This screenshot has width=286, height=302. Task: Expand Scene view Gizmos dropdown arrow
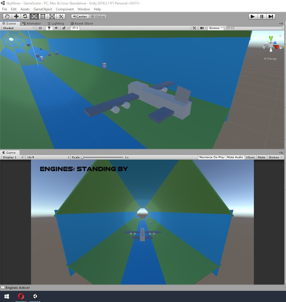click(222, 28)
